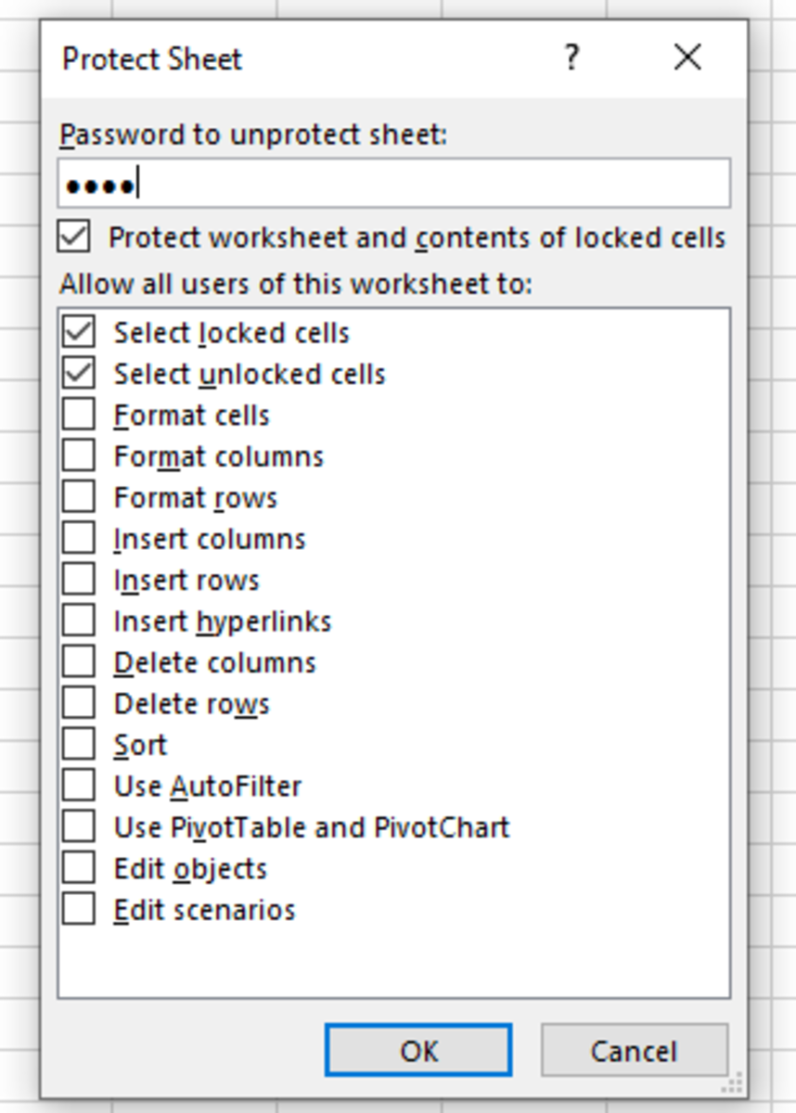796x1113 pixels.
Task: Tick the Delete rows checkbox
Action: (79, 703)
